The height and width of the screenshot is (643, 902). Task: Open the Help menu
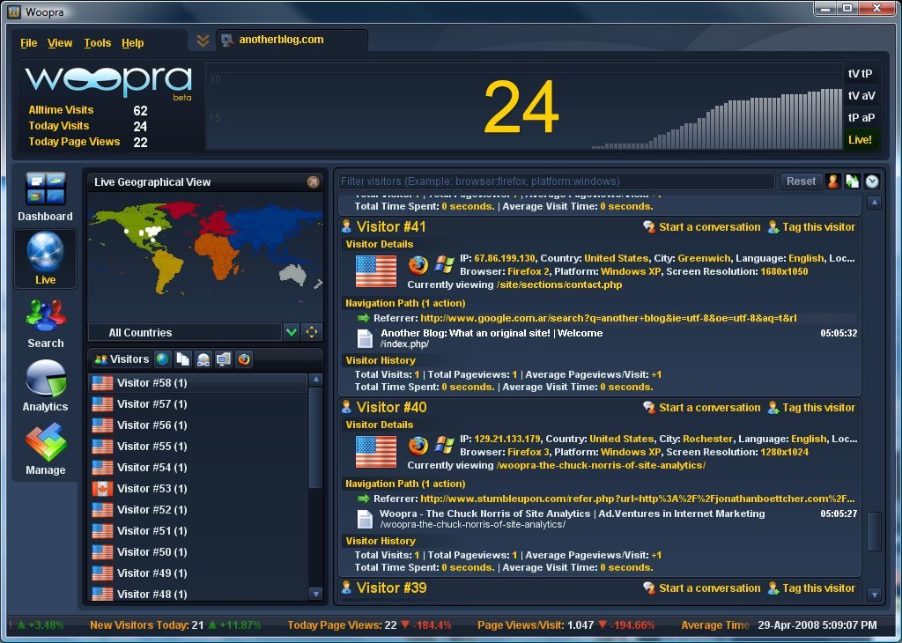(132, 43)
